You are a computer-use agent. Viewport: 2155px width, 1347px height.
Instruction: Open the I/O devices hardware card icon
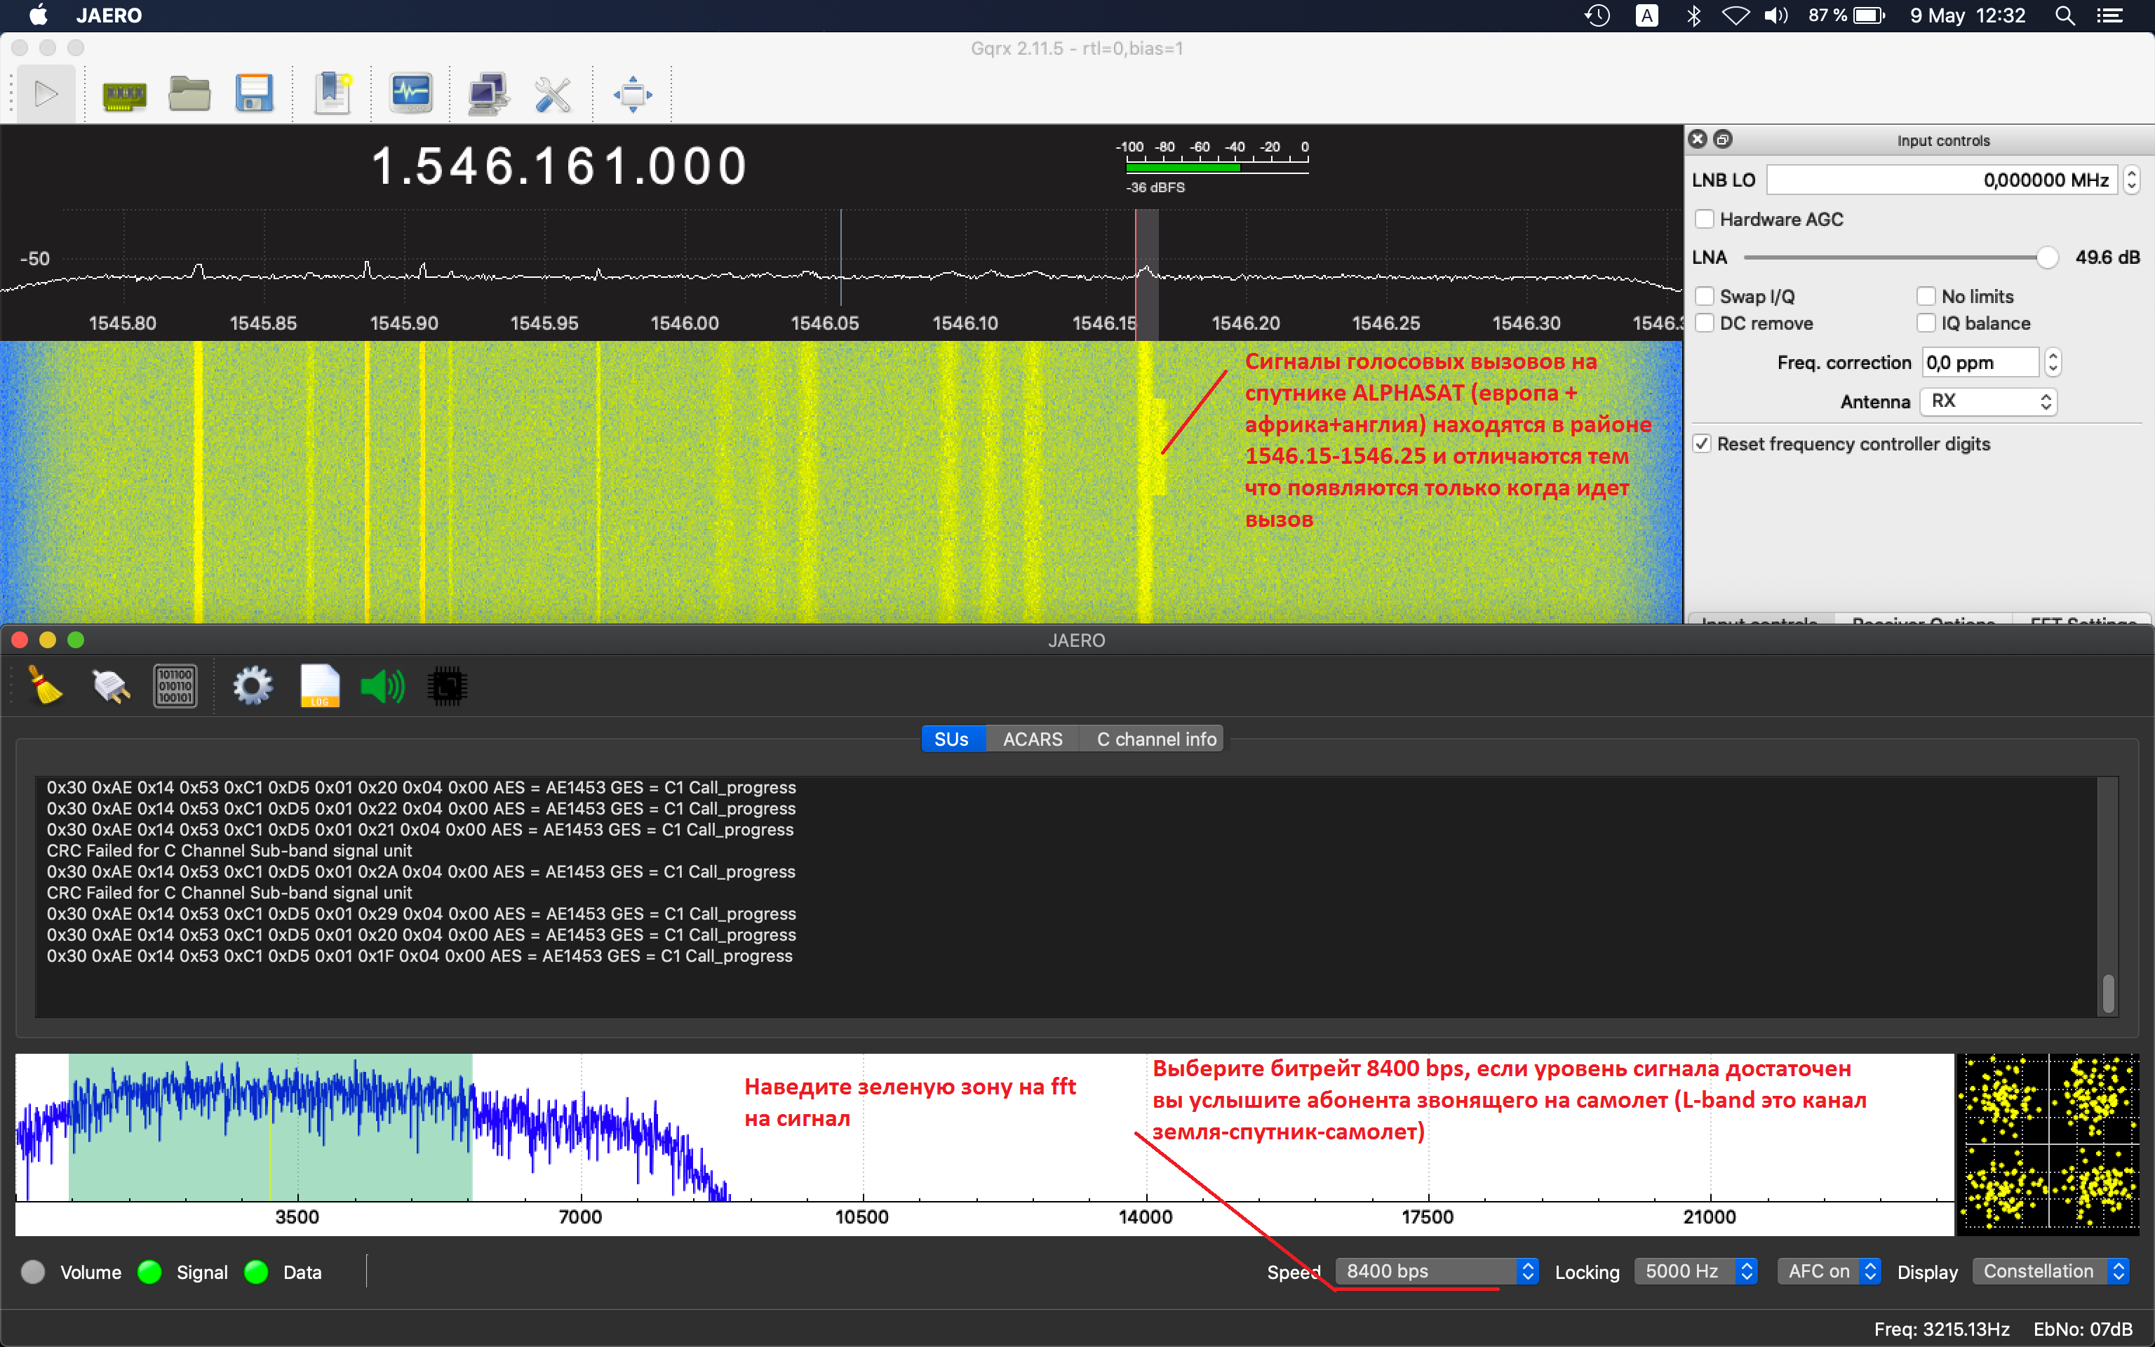point(123,95)
